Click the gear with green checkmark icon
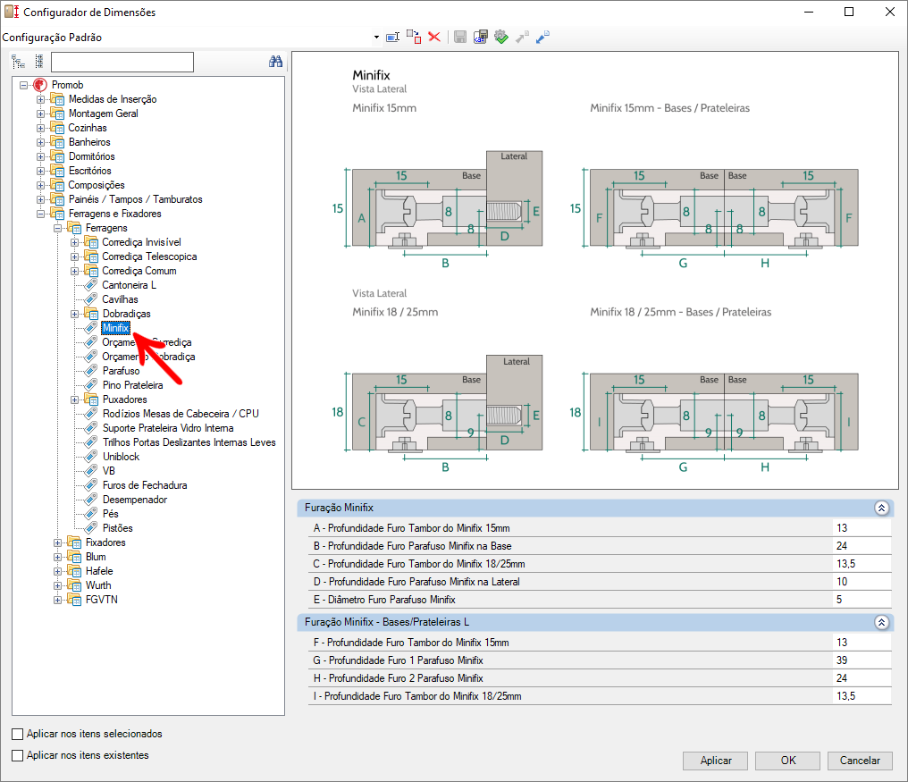 [501, 37]
